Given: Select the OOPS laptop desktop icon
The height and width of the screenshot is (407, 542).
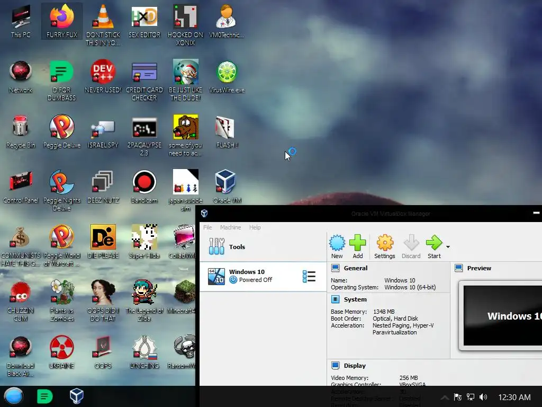Looking at the screenshot, I should 103,352.
